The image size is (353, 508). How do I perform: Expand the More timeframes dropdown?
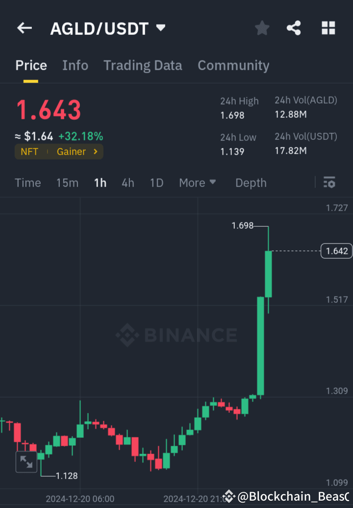coord(198,183)
